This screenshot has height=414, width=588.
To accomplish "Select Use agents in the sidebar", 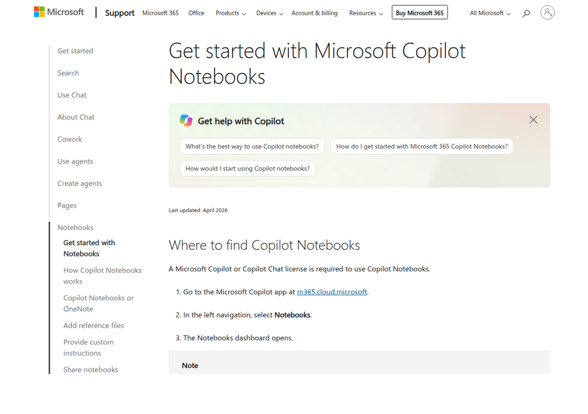I will pyautogui.click(x=75, y=161).
